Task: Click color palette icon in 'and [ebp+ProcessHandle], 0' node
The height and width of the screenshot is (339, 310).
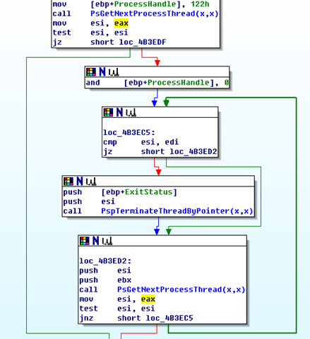Action: pyautogui.click(x=91, y=72)
